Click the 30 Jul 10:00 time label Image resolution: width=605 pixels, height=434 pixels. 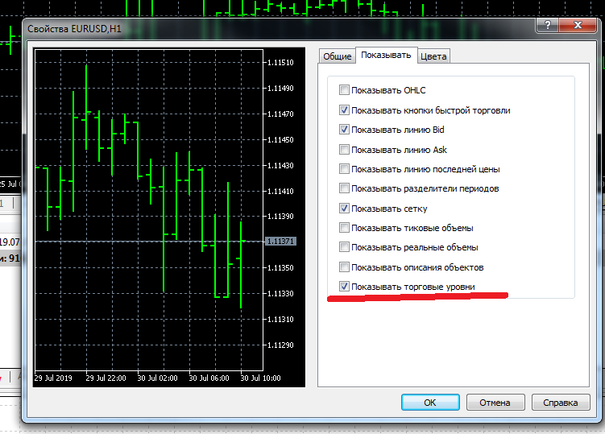[x=260, y=378]
